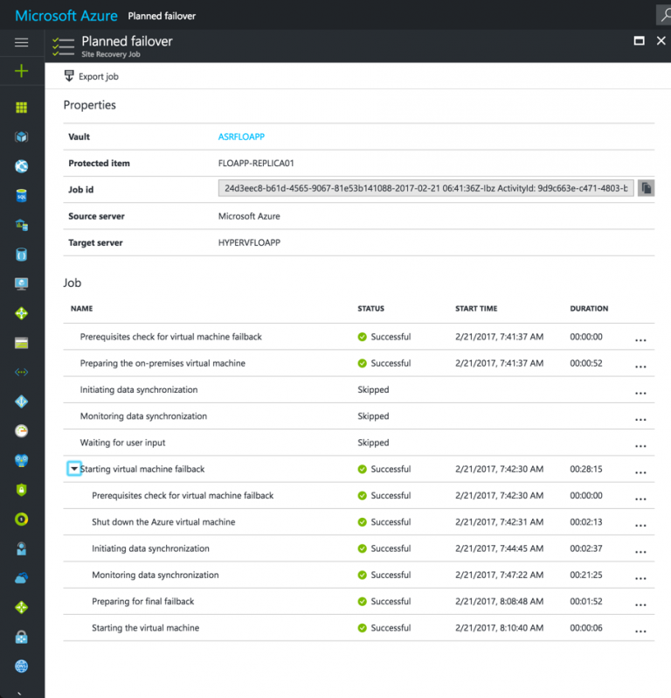Open Resource groups cube icon
This screenshot has height=698, width=671.
click(x=21, y=136)
